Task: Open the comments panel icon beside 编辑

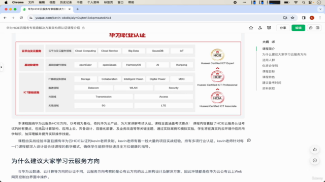Action: point(311,28)
